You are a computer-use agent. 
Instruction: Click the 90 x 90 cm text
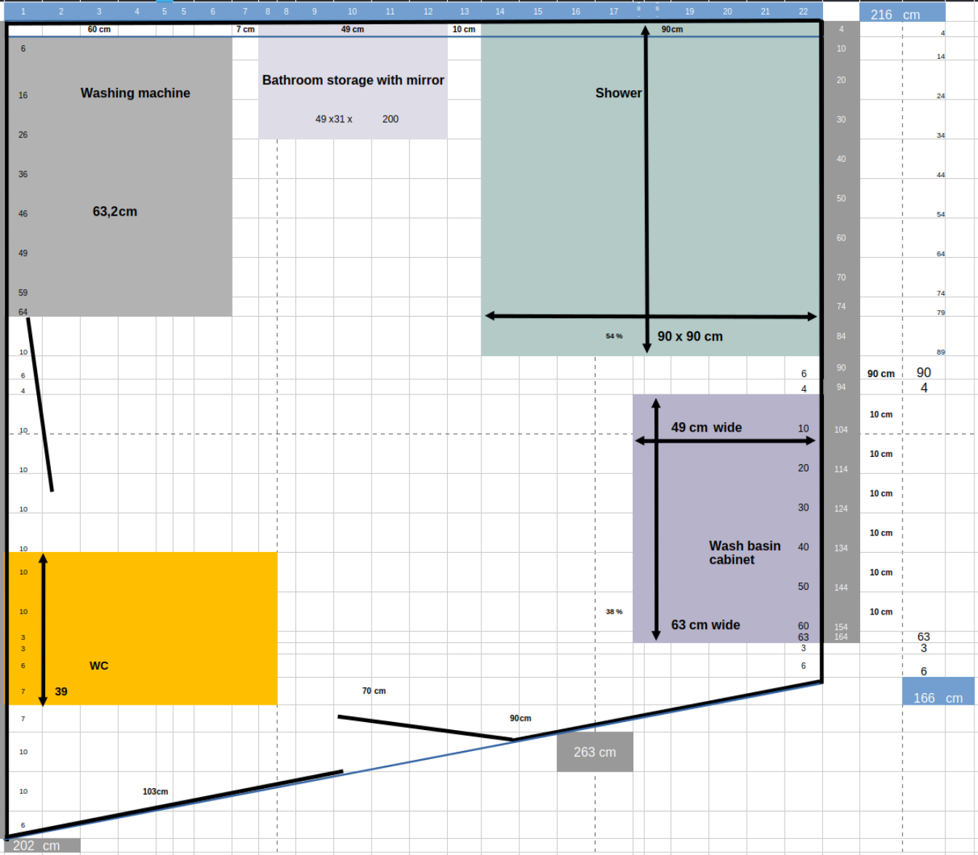[x=689, y=336]
